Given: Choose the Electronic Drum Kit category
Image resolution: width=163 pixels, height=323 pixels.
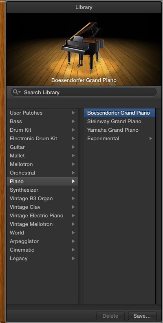Looking at the screenshot, I should point(42,138).
